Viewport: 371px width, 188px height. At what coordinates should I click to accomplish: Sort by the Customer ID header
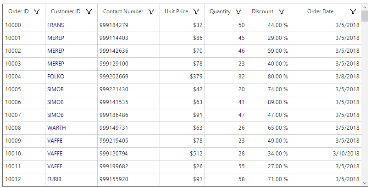pyautogui.click(x=66, y=11)
